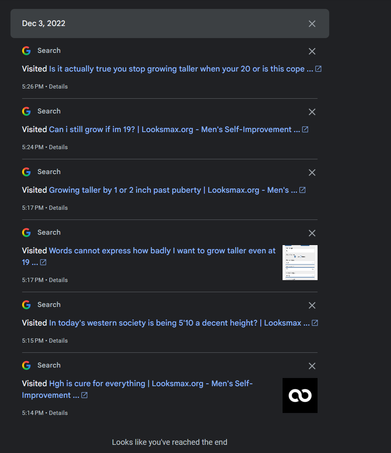The width and height of the screenshot is (391, 453).
Task: Show Details for the 5:26 PM entry
Action: [x=58, y=87]
